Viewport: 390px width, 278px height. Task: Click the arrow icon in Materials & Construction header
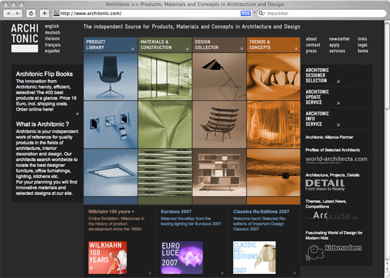pos(187,49)
